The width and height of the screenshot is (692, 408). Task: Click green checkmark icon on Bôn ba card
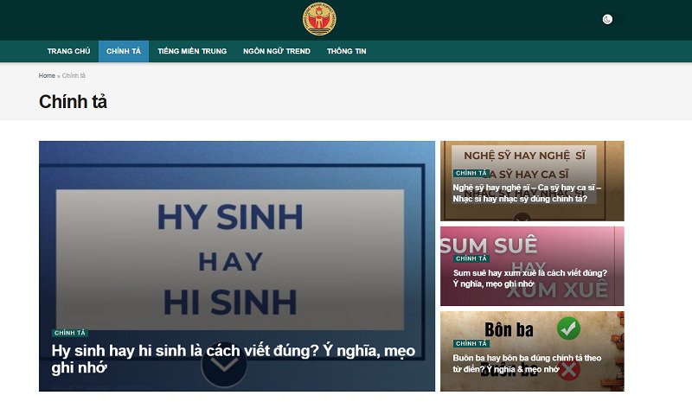(568, 328)
